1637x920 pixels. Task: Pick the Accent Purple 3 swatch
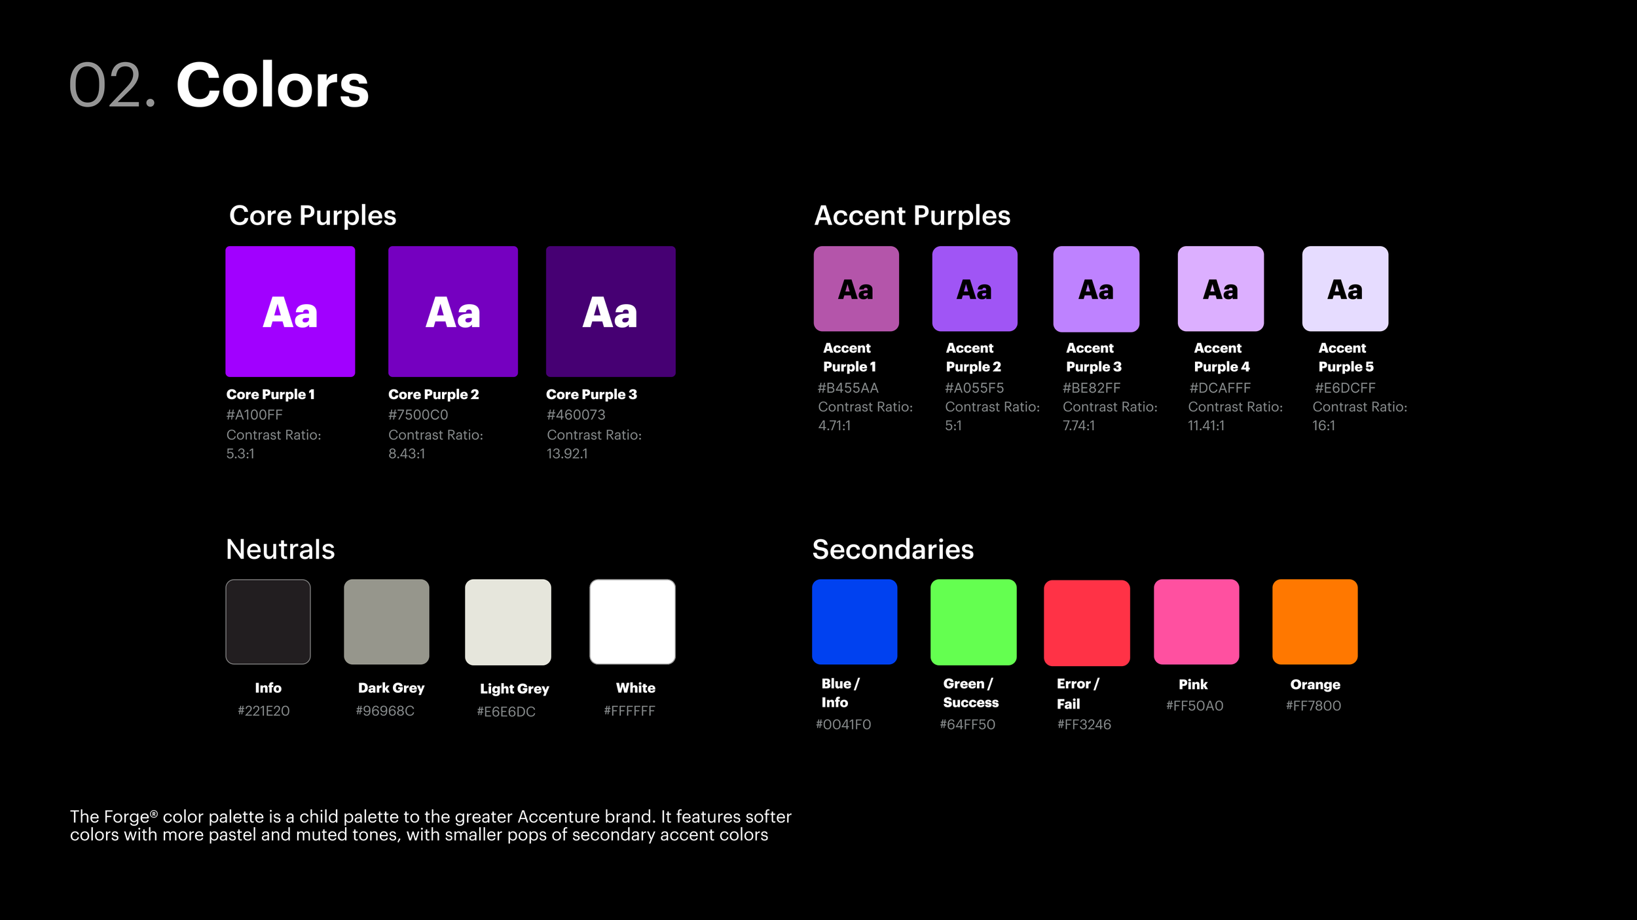point(1096,289)
